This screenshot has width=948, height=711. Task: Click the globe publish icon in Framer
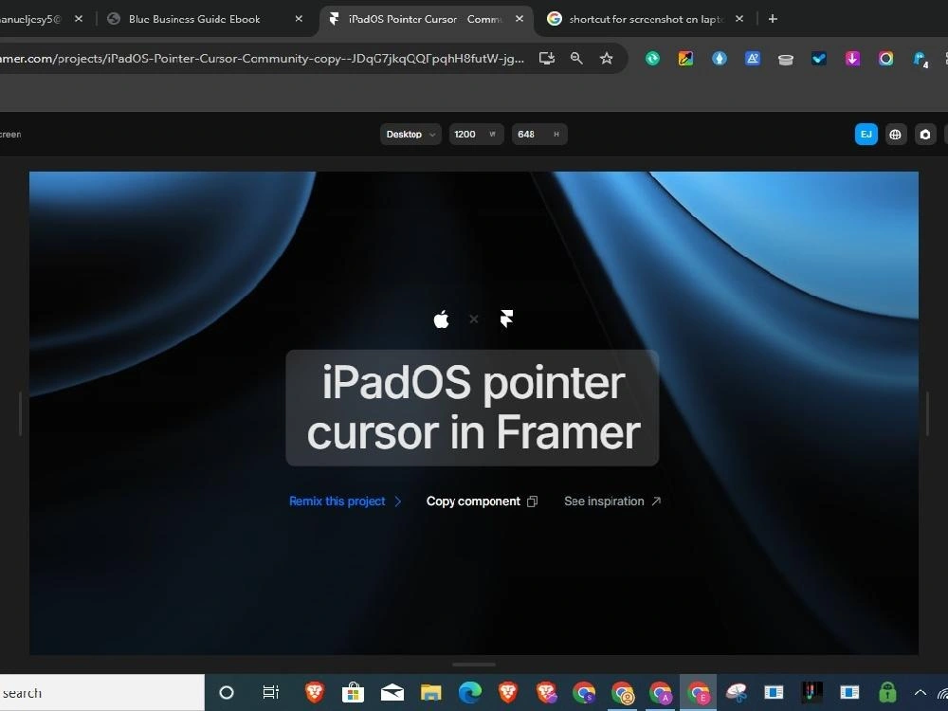click(896, 135)
